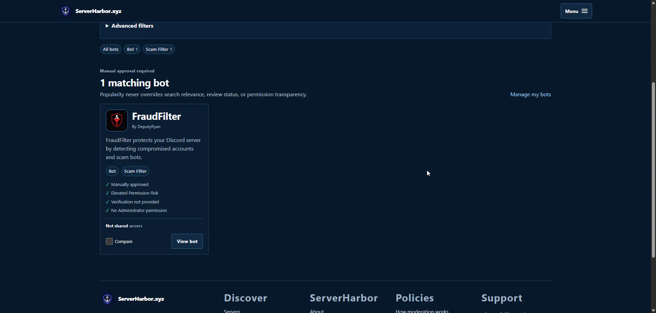Expand the Advanced filters section
Screen dimensions: 656x313
(129, 26)
